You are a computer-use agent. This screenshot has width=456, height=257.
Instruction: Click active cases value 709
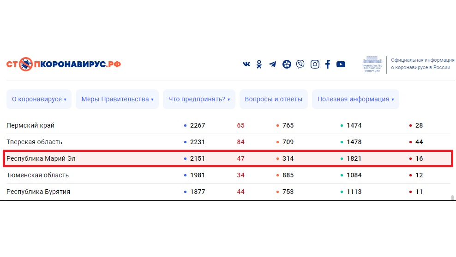click(x=288, y=142)
